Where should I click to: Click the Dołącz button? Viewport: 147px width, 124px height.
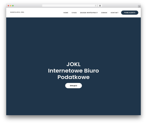73,86
